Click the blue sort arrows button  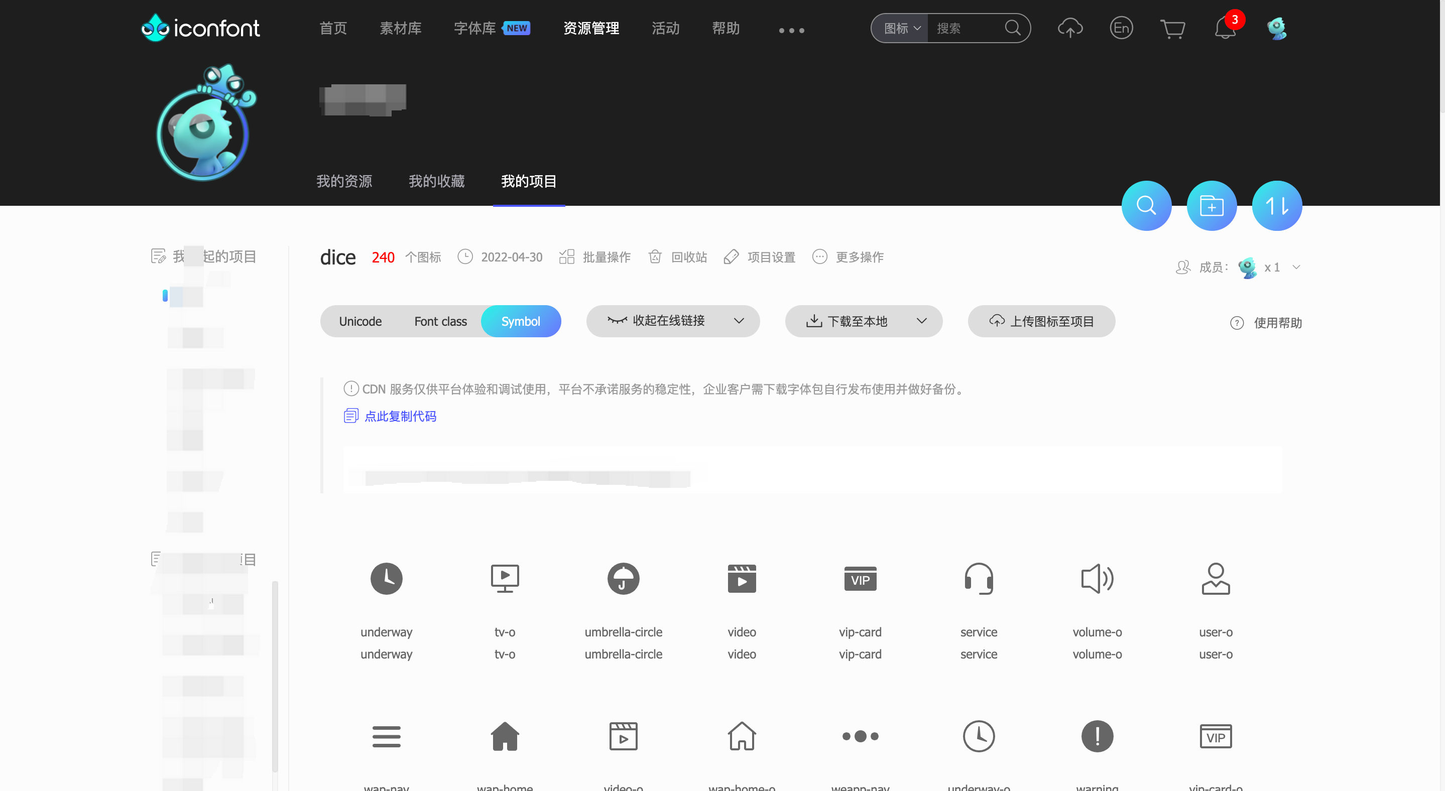[1277, 206]
